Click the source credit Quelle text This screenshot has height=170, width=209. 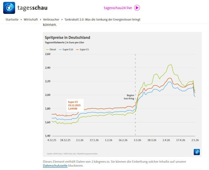point(72,154)
